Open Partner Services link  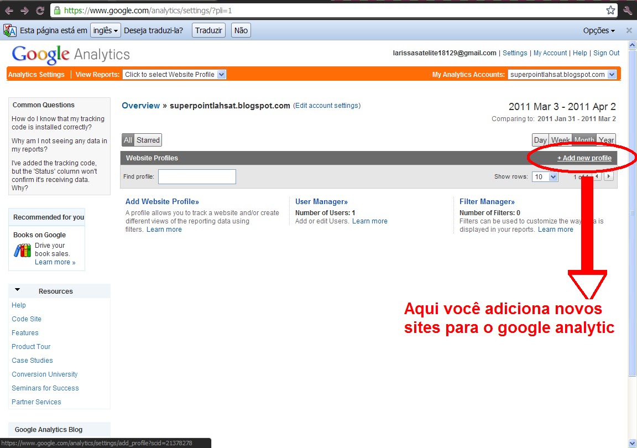pos(36,402)
